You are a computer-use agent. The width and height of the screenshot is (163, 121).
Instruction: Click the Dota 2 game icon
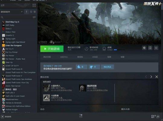click(4, 29)
